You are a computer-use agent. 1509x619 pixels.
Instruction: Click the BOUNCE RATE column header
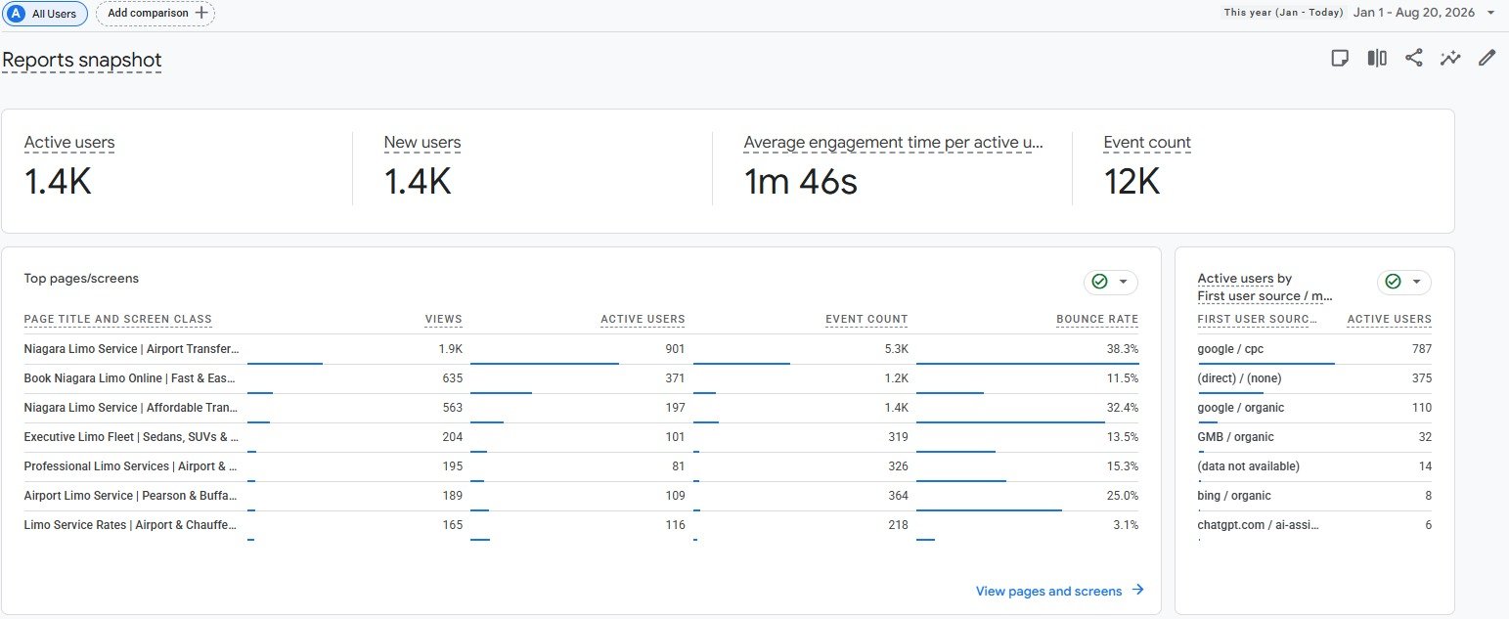click(1097, 320)
